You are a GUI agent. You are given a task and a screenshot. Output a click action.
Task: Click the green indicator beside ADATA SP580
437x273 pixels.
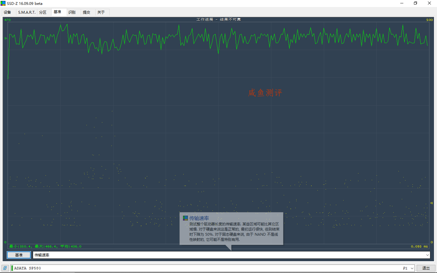coord(12,268)
